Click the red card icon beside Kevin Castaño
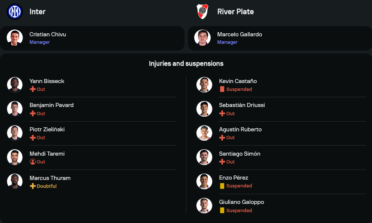The height and width of the screenshot is (223, 372). (222, 89)
